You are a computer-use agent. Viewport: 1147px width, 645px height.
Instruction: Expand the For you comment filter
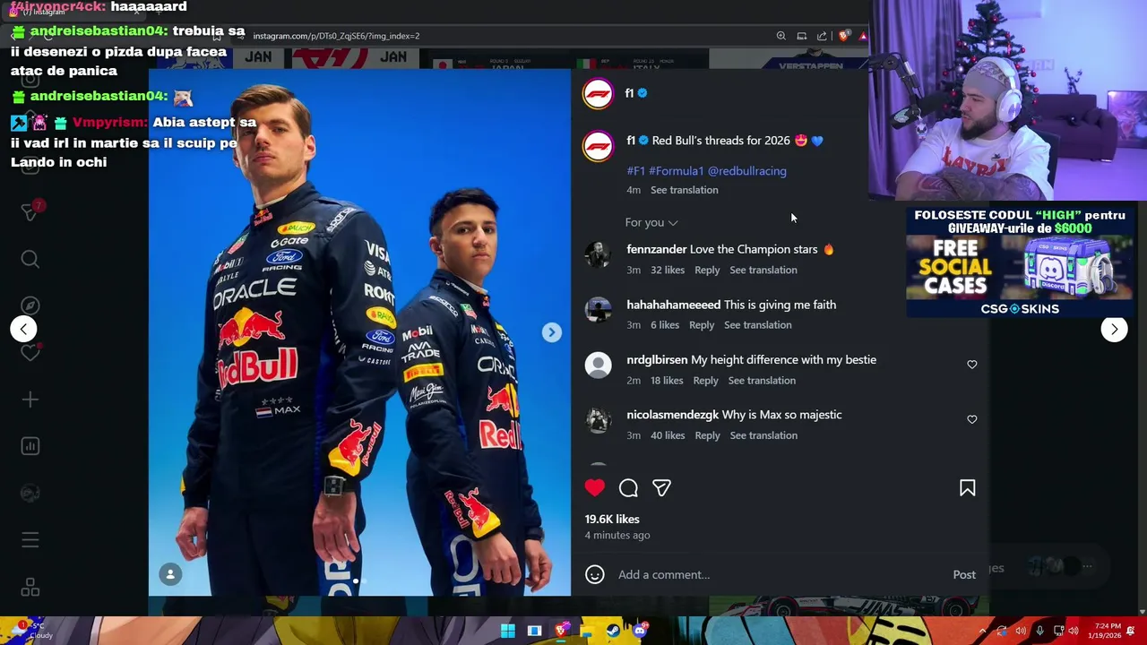[651, 222]
